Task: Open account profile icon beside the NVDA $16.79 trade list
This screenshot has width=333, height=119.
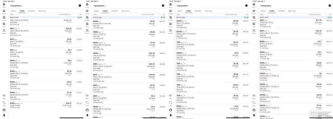Action: tap(87, 110)
